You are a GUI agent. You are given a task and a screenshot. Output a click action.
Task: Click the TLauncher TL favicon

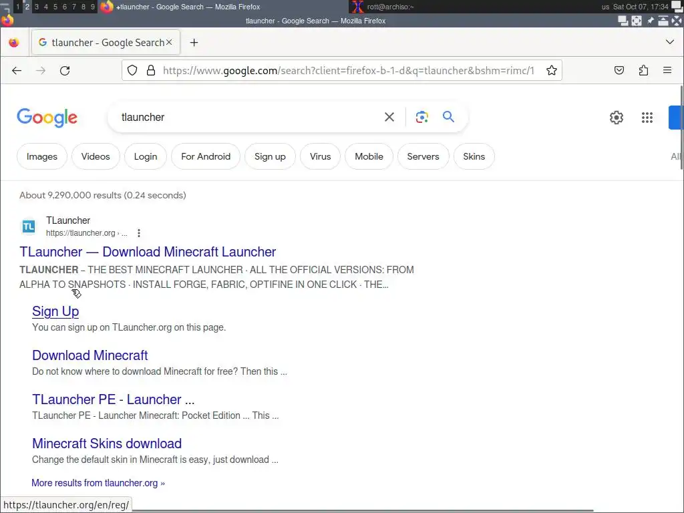29,226
